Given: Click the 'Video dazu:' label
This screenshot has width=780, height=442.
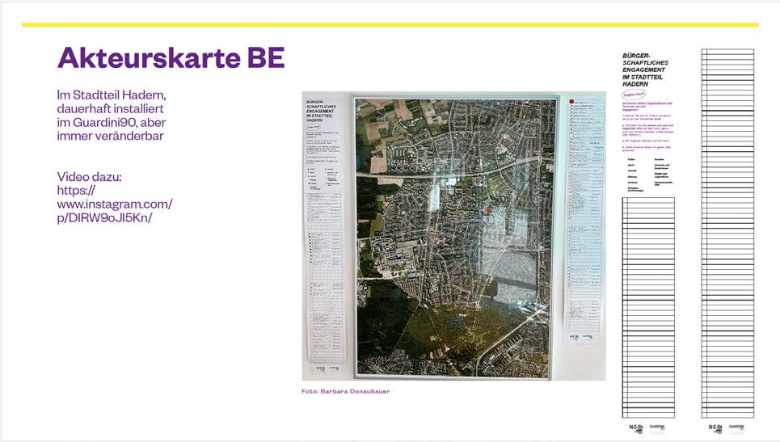Looking at the screenshot, I should [x=88, y=176].
